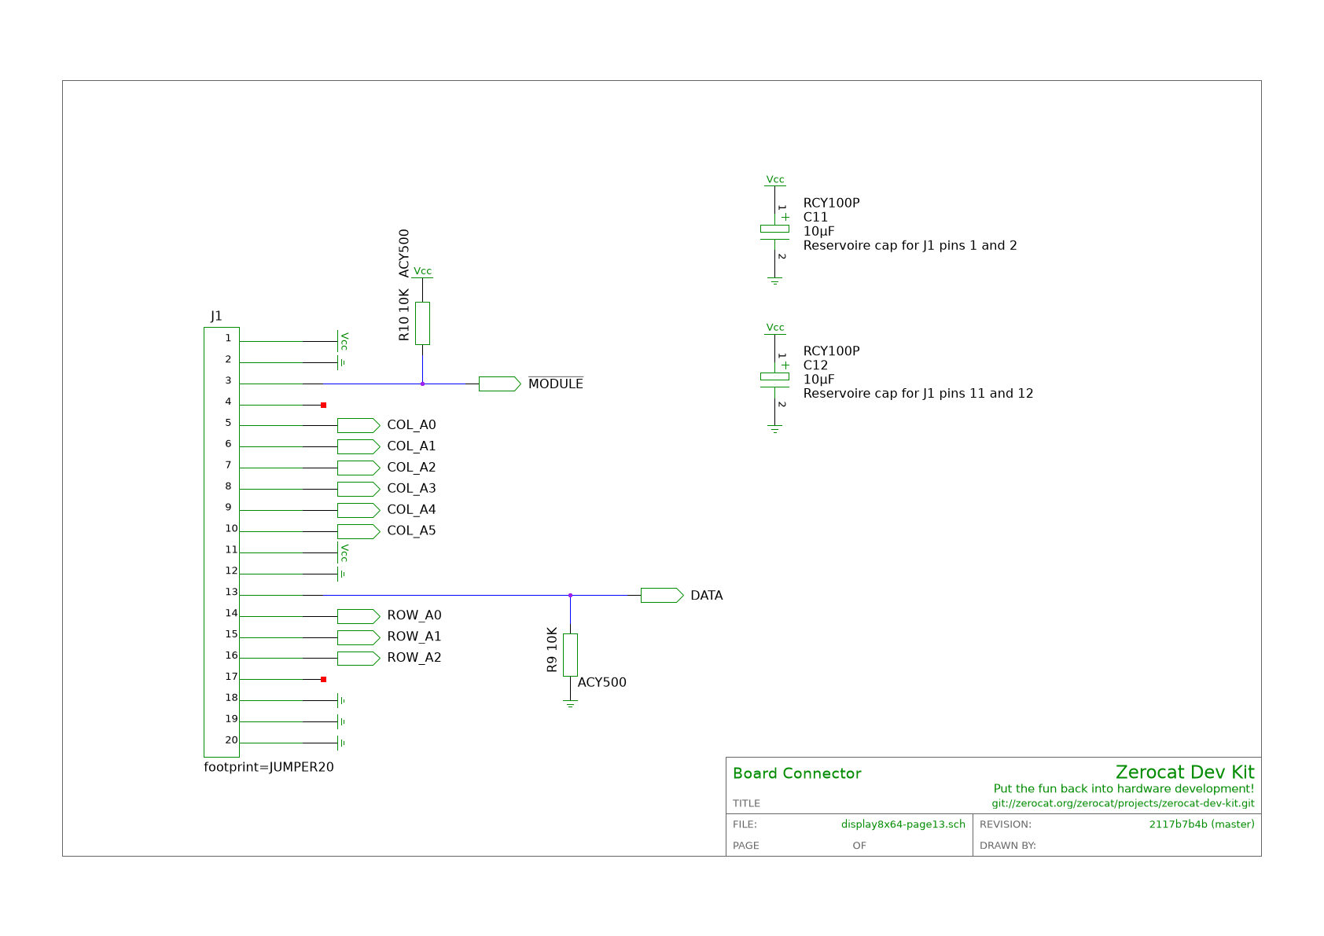Image resolution: width=1324 pixels, height=936 pixels.
Task: Click the junction dot on the MODULE net
Action: [422, 384]
